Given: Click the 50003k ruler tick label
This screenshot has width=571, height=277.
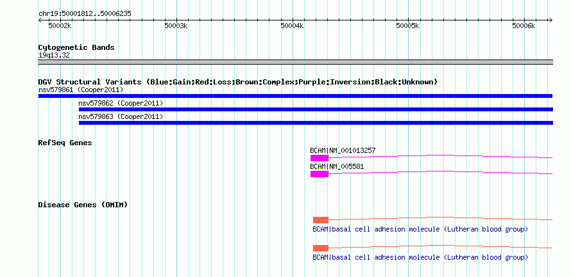Looking at the screenshot, I should tap(176, 26).
